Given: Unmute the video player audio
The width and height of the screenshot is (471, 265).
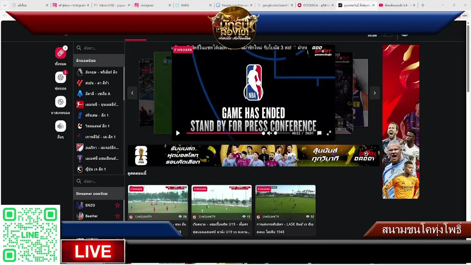Looking at the screenshot, I should click(269, 133).
